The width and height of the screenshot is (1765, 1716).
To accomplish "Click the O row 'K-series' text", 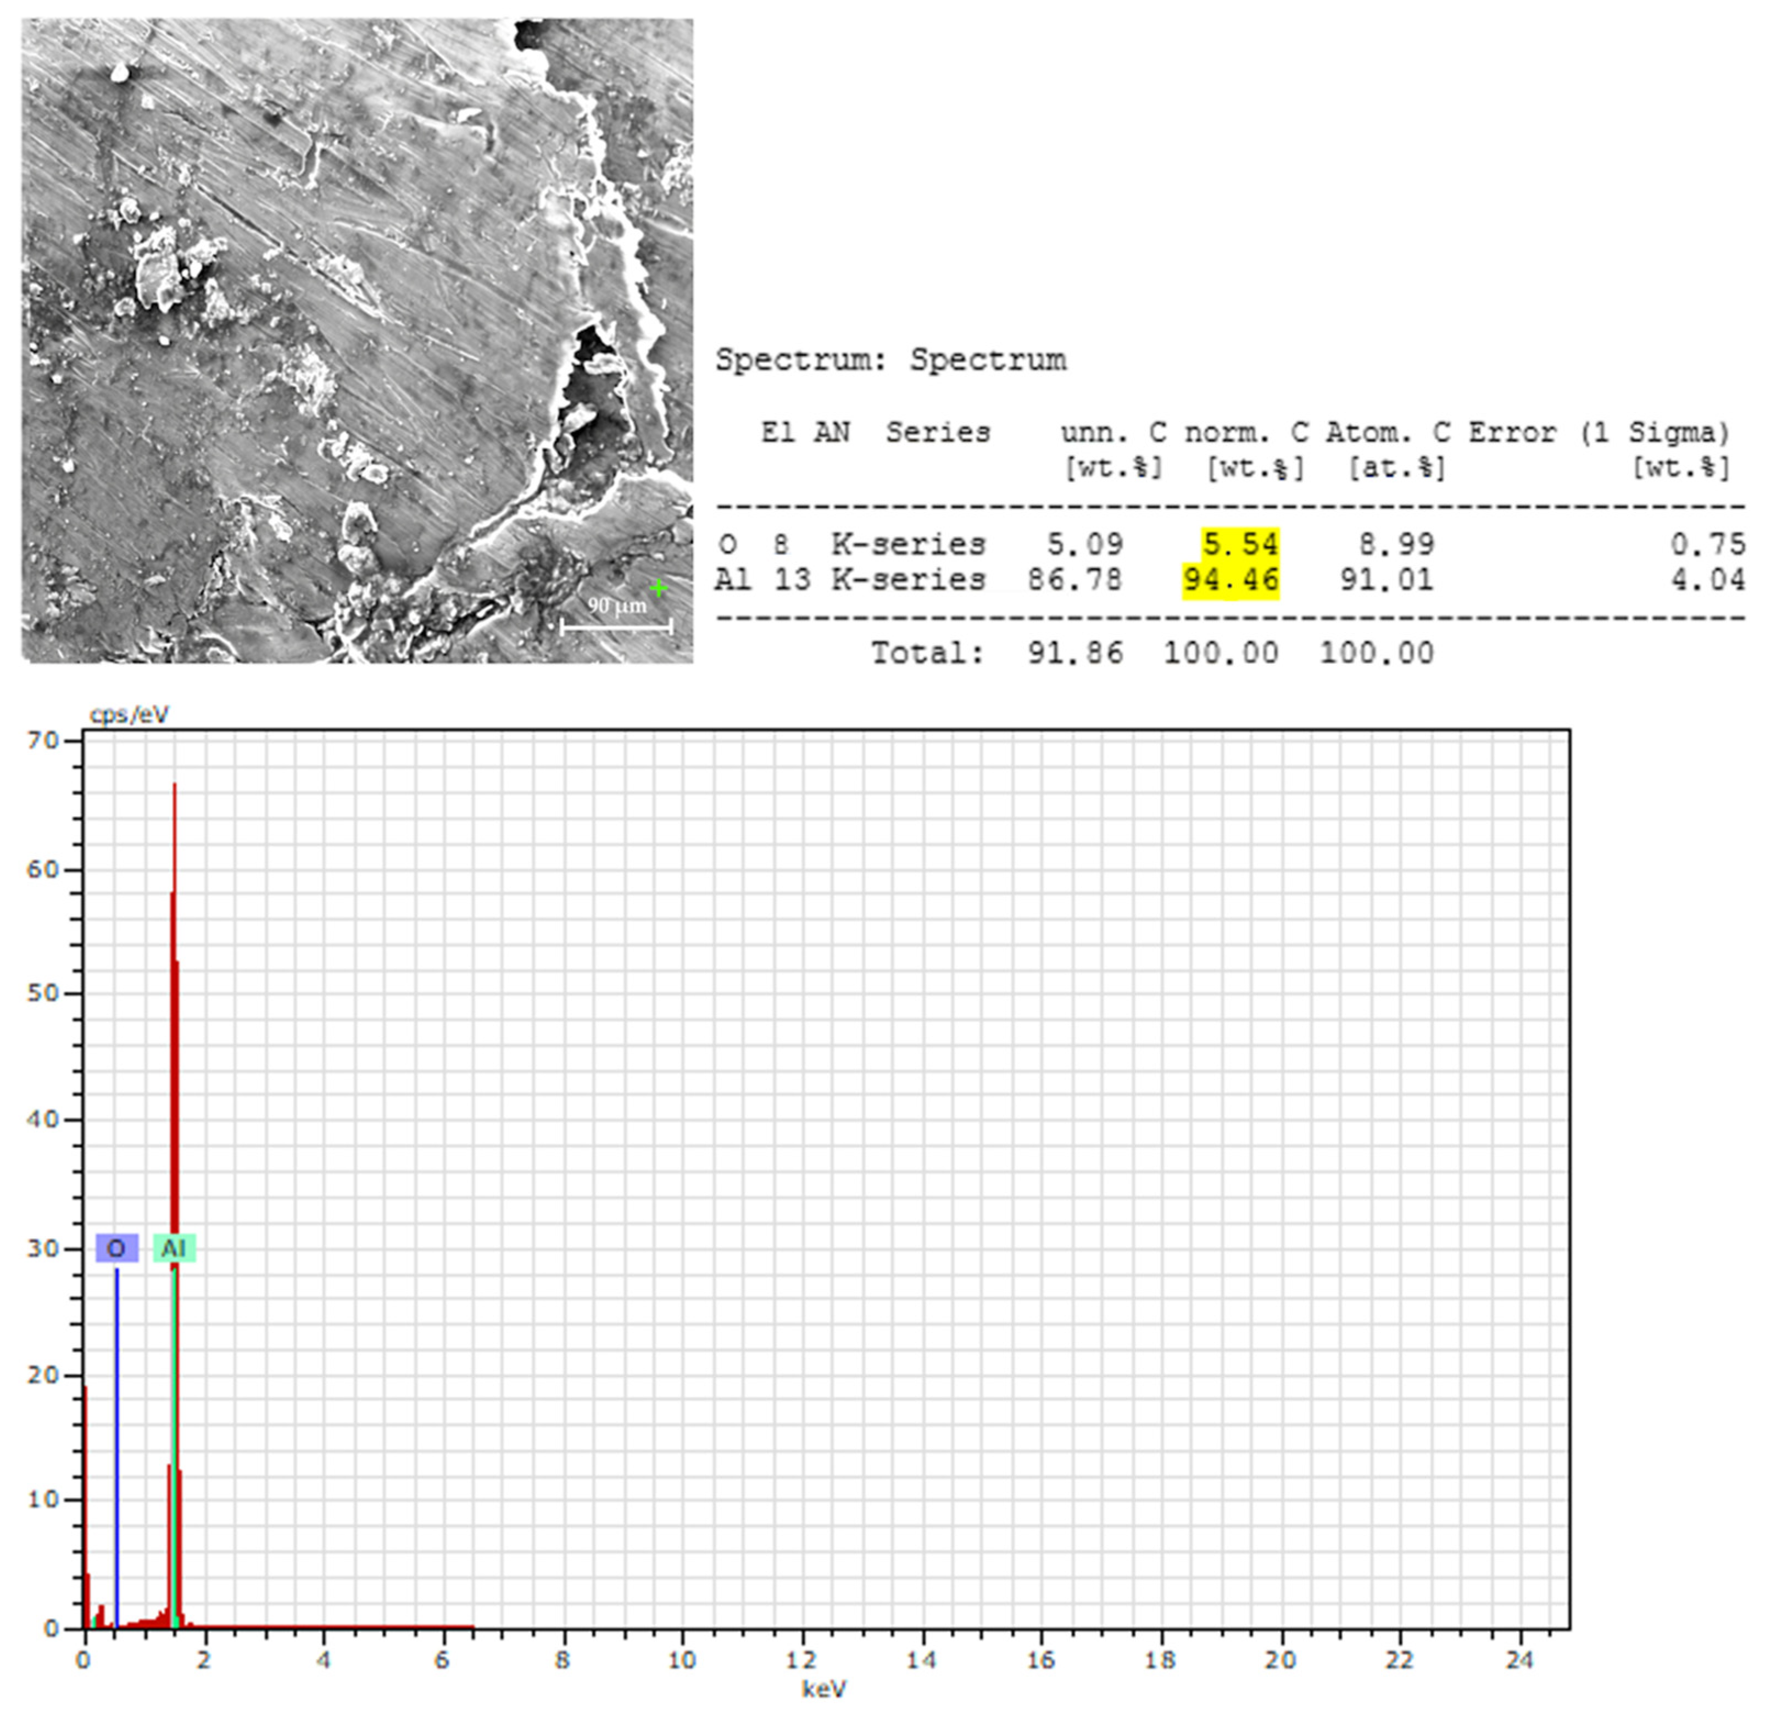I will point(908,543).
